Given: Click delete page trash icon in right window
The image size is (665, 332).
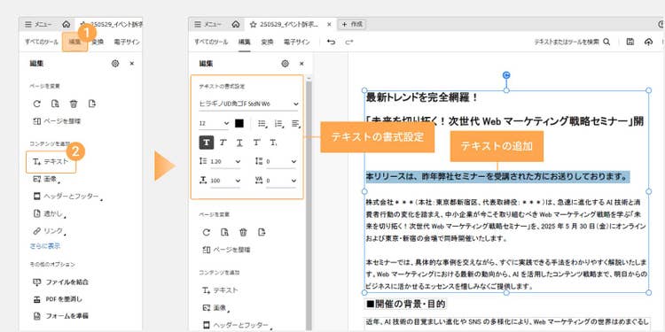Looking at the screenshot, I should click(244, 232).
